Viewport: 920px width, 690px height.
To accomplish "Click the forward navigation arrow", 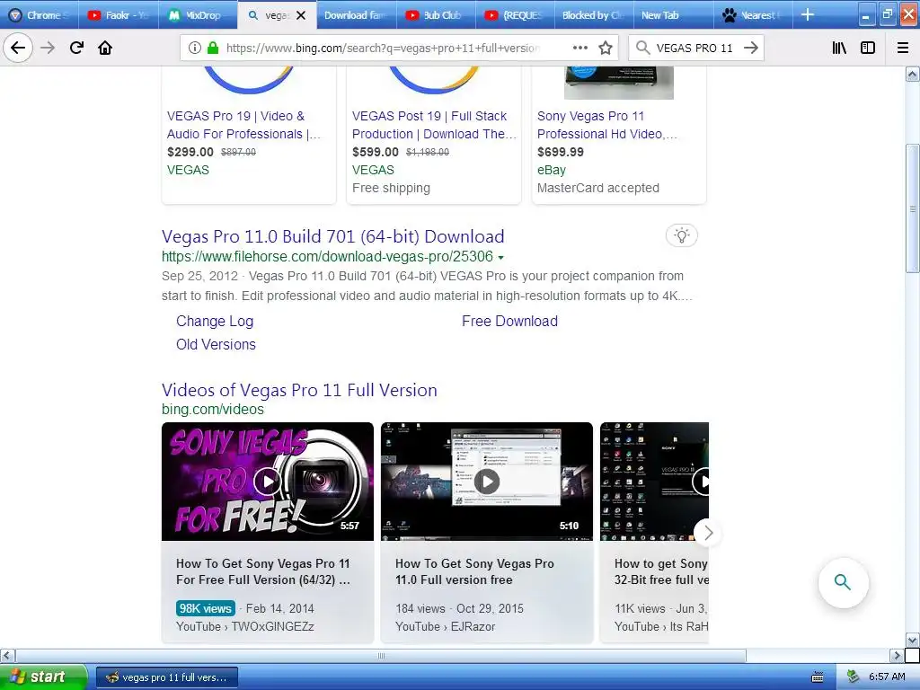I will pos(48,48).
